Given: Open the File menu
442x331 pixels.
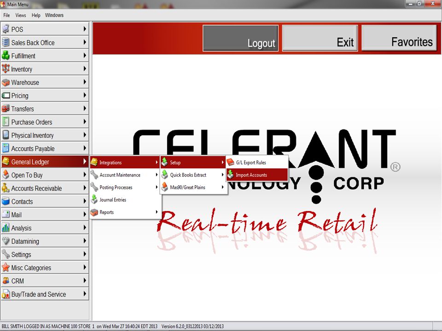Looking at the screenshot, I should tap(6, 15).
